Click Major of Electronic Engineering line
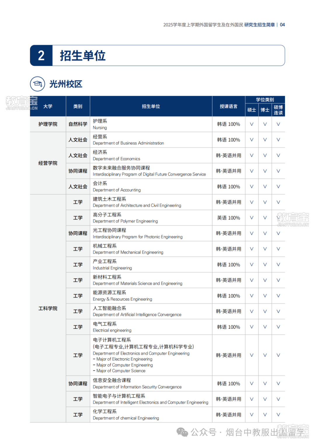The image size is (315, 445). pos(123,359)
